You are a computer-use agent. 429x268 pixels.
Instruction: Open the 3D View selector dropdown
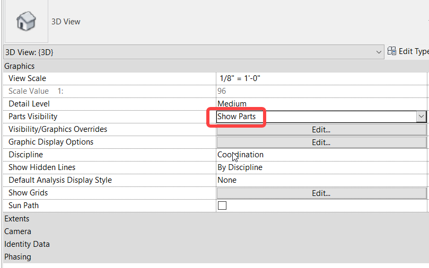pos(379,52)
